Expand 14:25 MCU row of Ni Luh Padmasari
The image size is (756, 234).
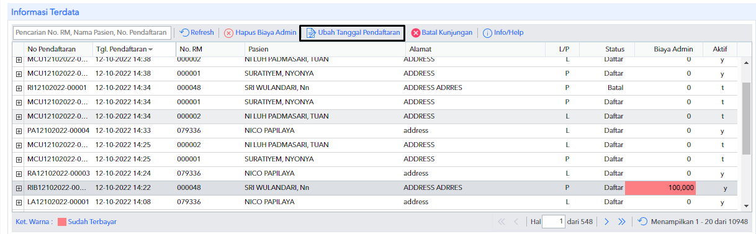coord(19,145)
